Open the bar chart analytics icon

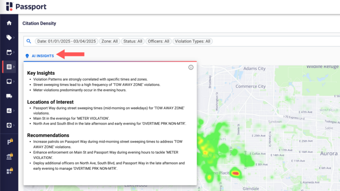(x=9, y=111)
